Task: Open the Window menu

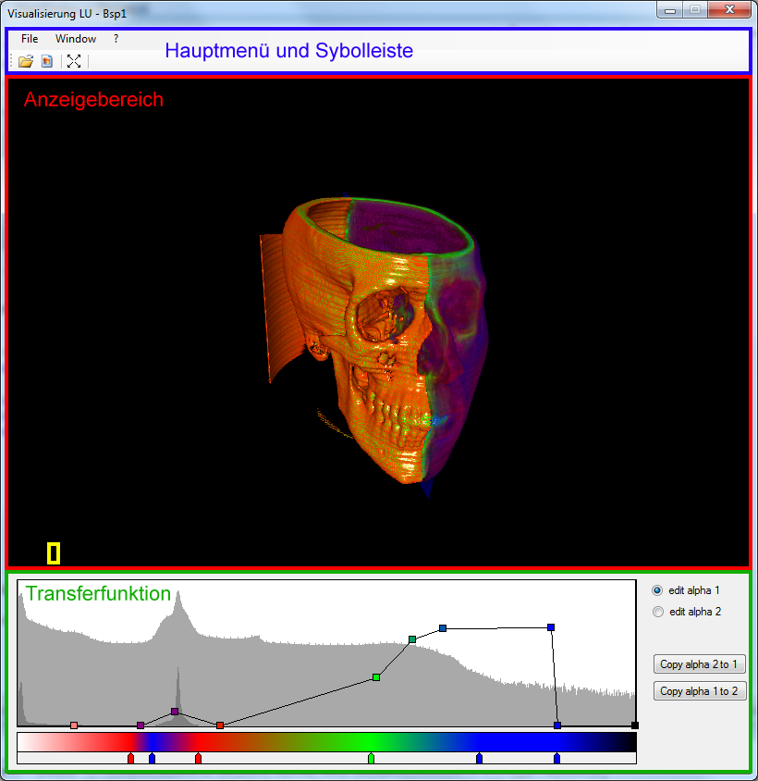Action: tap(76, 39)
